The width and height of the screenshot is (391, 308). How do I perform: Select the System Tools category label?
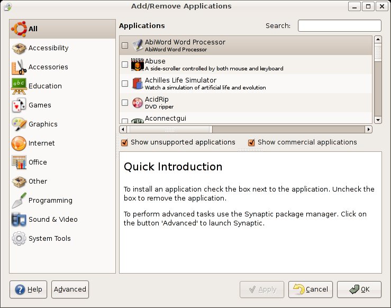click(49, 239)
